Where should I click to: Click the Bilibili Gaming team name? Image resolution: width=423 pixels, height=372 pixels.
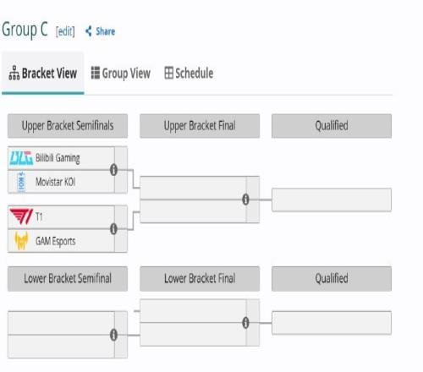[58, 158]
